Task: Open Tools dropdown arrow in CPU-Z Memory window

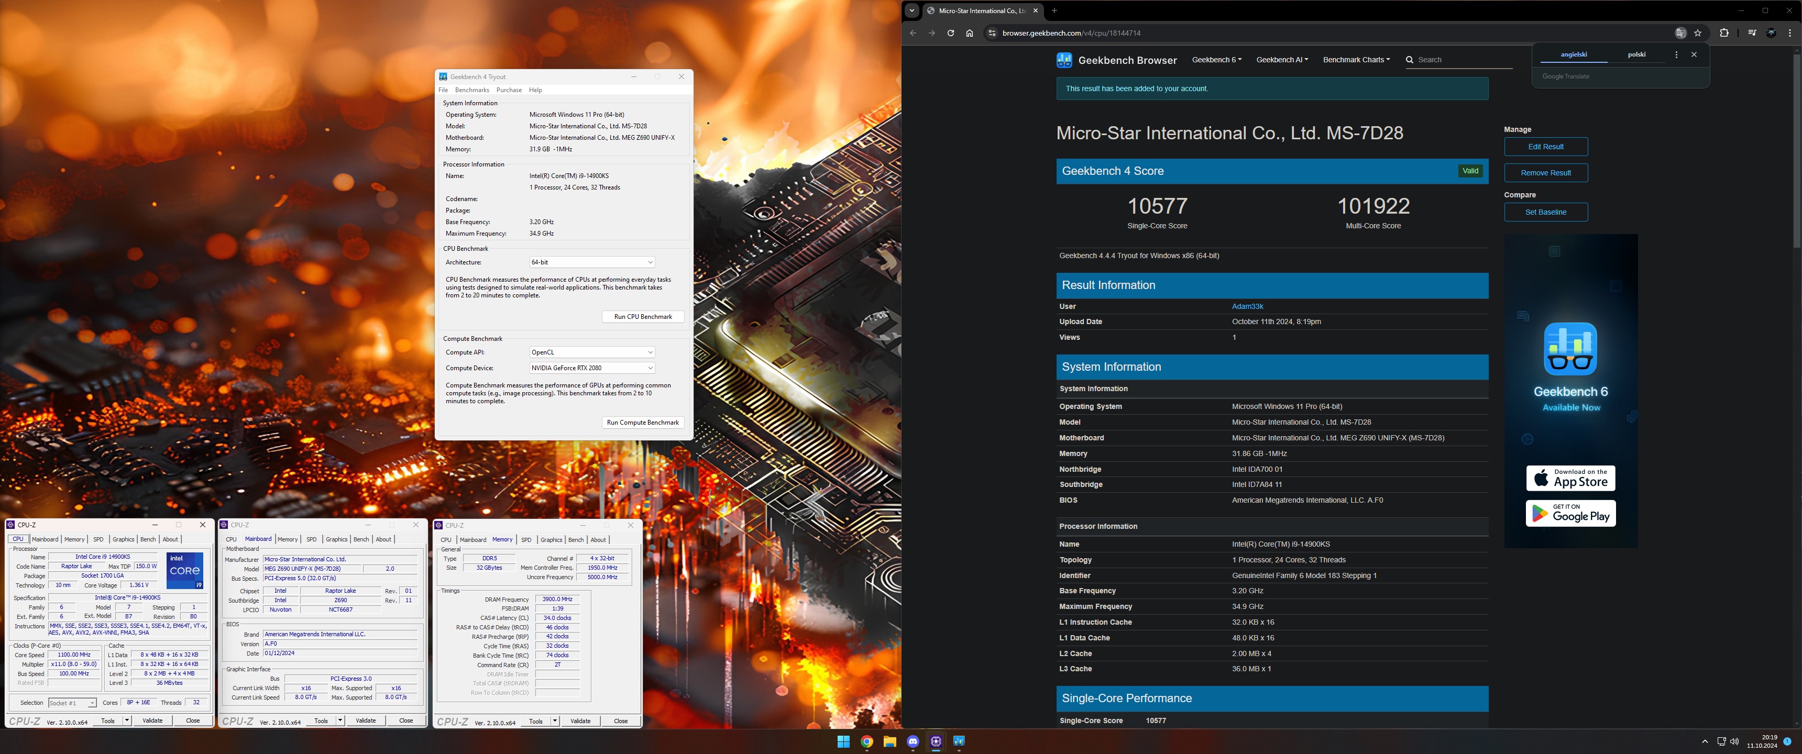Action: click(555, 721)
